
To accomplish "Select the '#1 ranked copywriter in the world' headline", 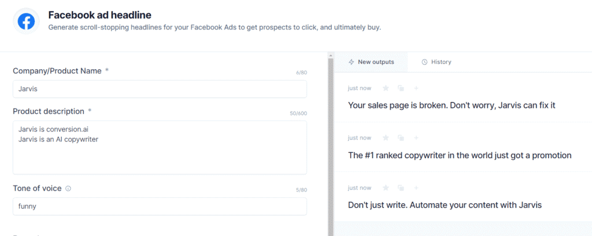I will (460, 155).
